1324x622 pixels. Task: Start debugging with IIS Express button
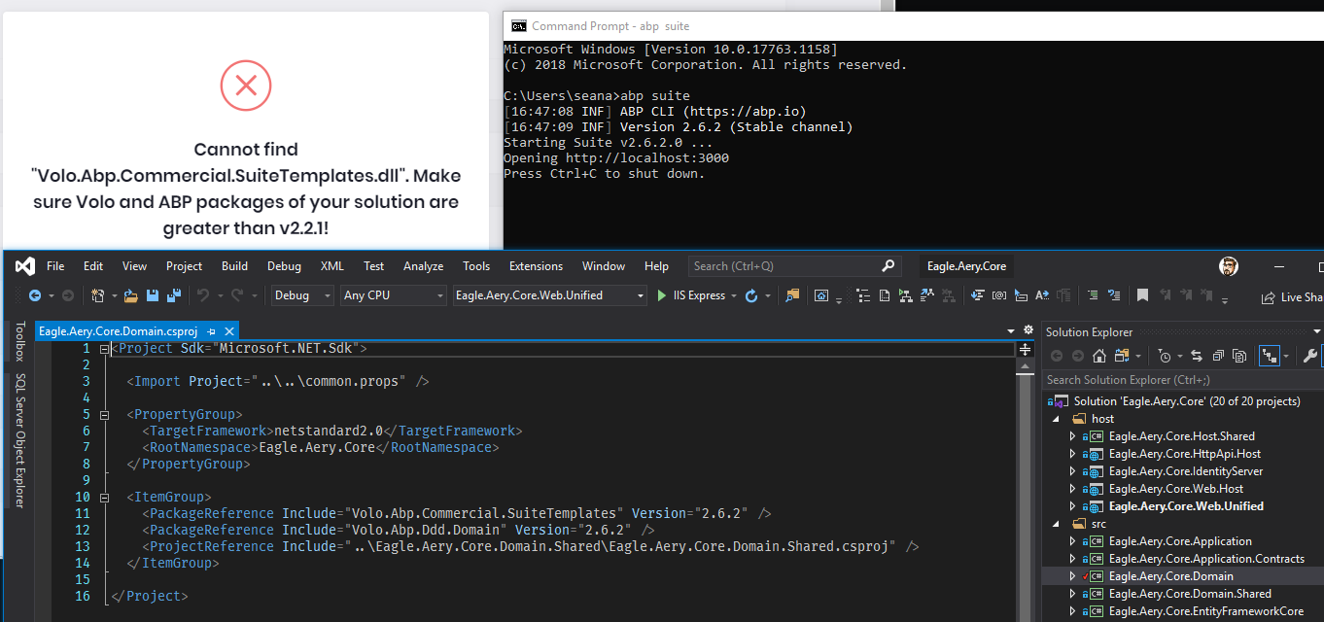pyautogui.click(x=691, y=295)
